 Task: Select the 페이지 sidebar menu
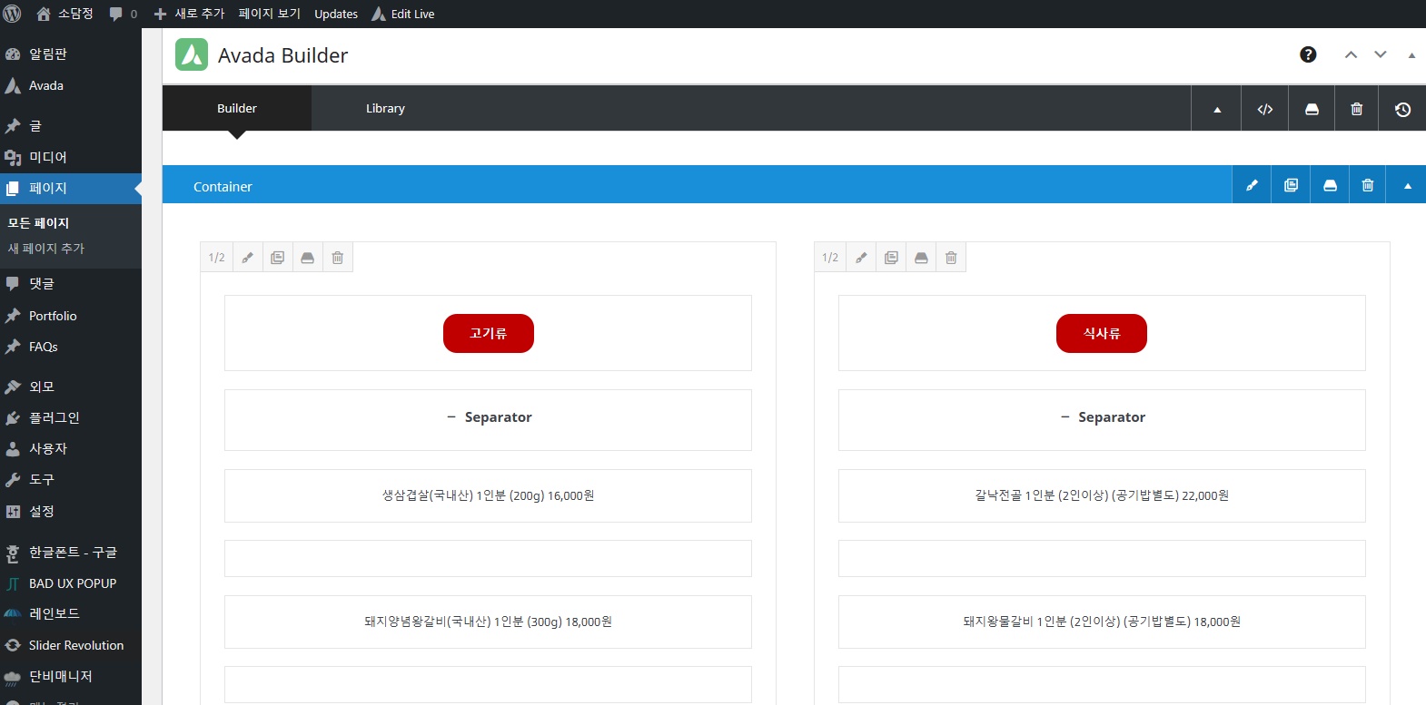71,188
